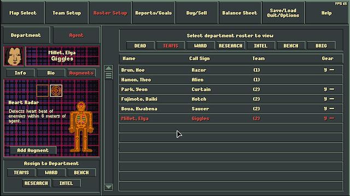The height and width of the screenshot is (196, 350).
Task: Select the empty augment slot box
Action: 43,91
